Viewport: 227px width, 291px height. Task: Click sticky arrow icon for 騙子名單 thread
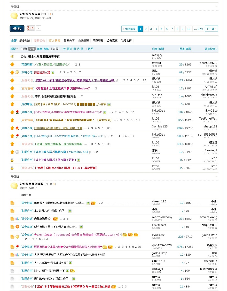(x=12, y=104)
